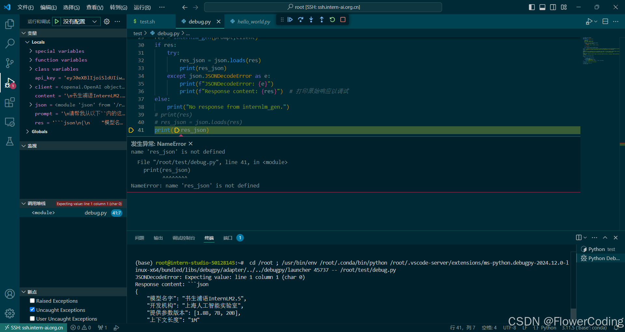The width and height of the screenshot is (625, 332).
Task: Switch to the hello_world.py tab
Action: click(253, 21)
